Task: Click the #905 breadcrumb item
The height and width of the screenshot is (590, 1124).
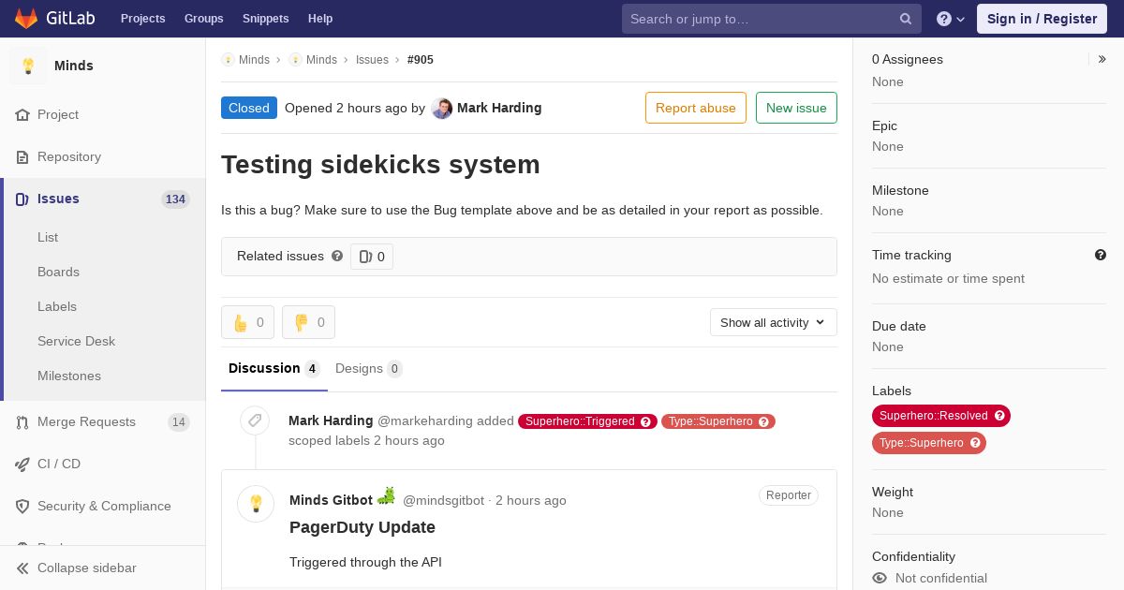Action: (x=421, y=60)
